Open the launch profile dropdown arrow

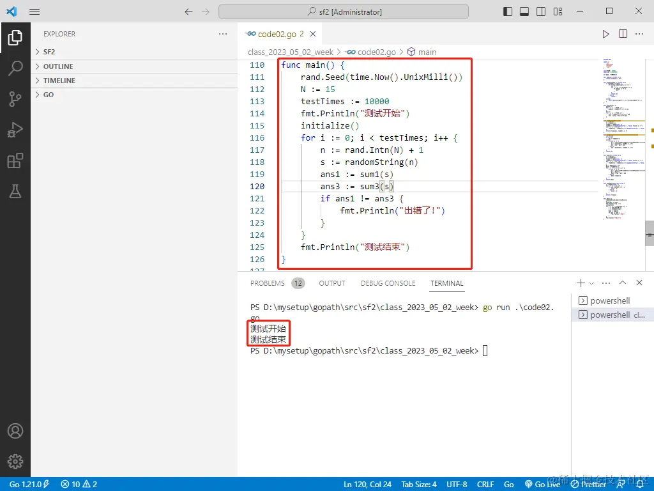click(591, 283)
